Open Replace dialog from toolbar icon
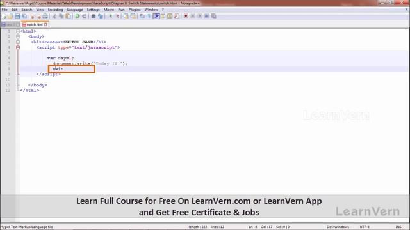This screenshot has height=230, width=410. tap(101, 16)
